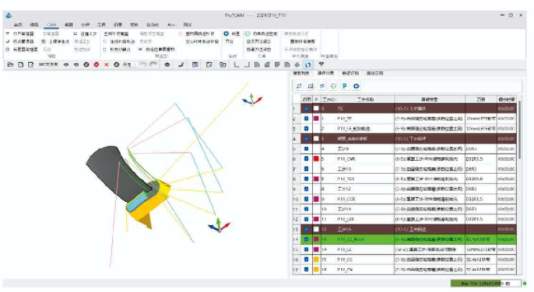534x292 pixels.
Task: Click the dark red circle icon before stop
Action: click(x=86, y=64)
